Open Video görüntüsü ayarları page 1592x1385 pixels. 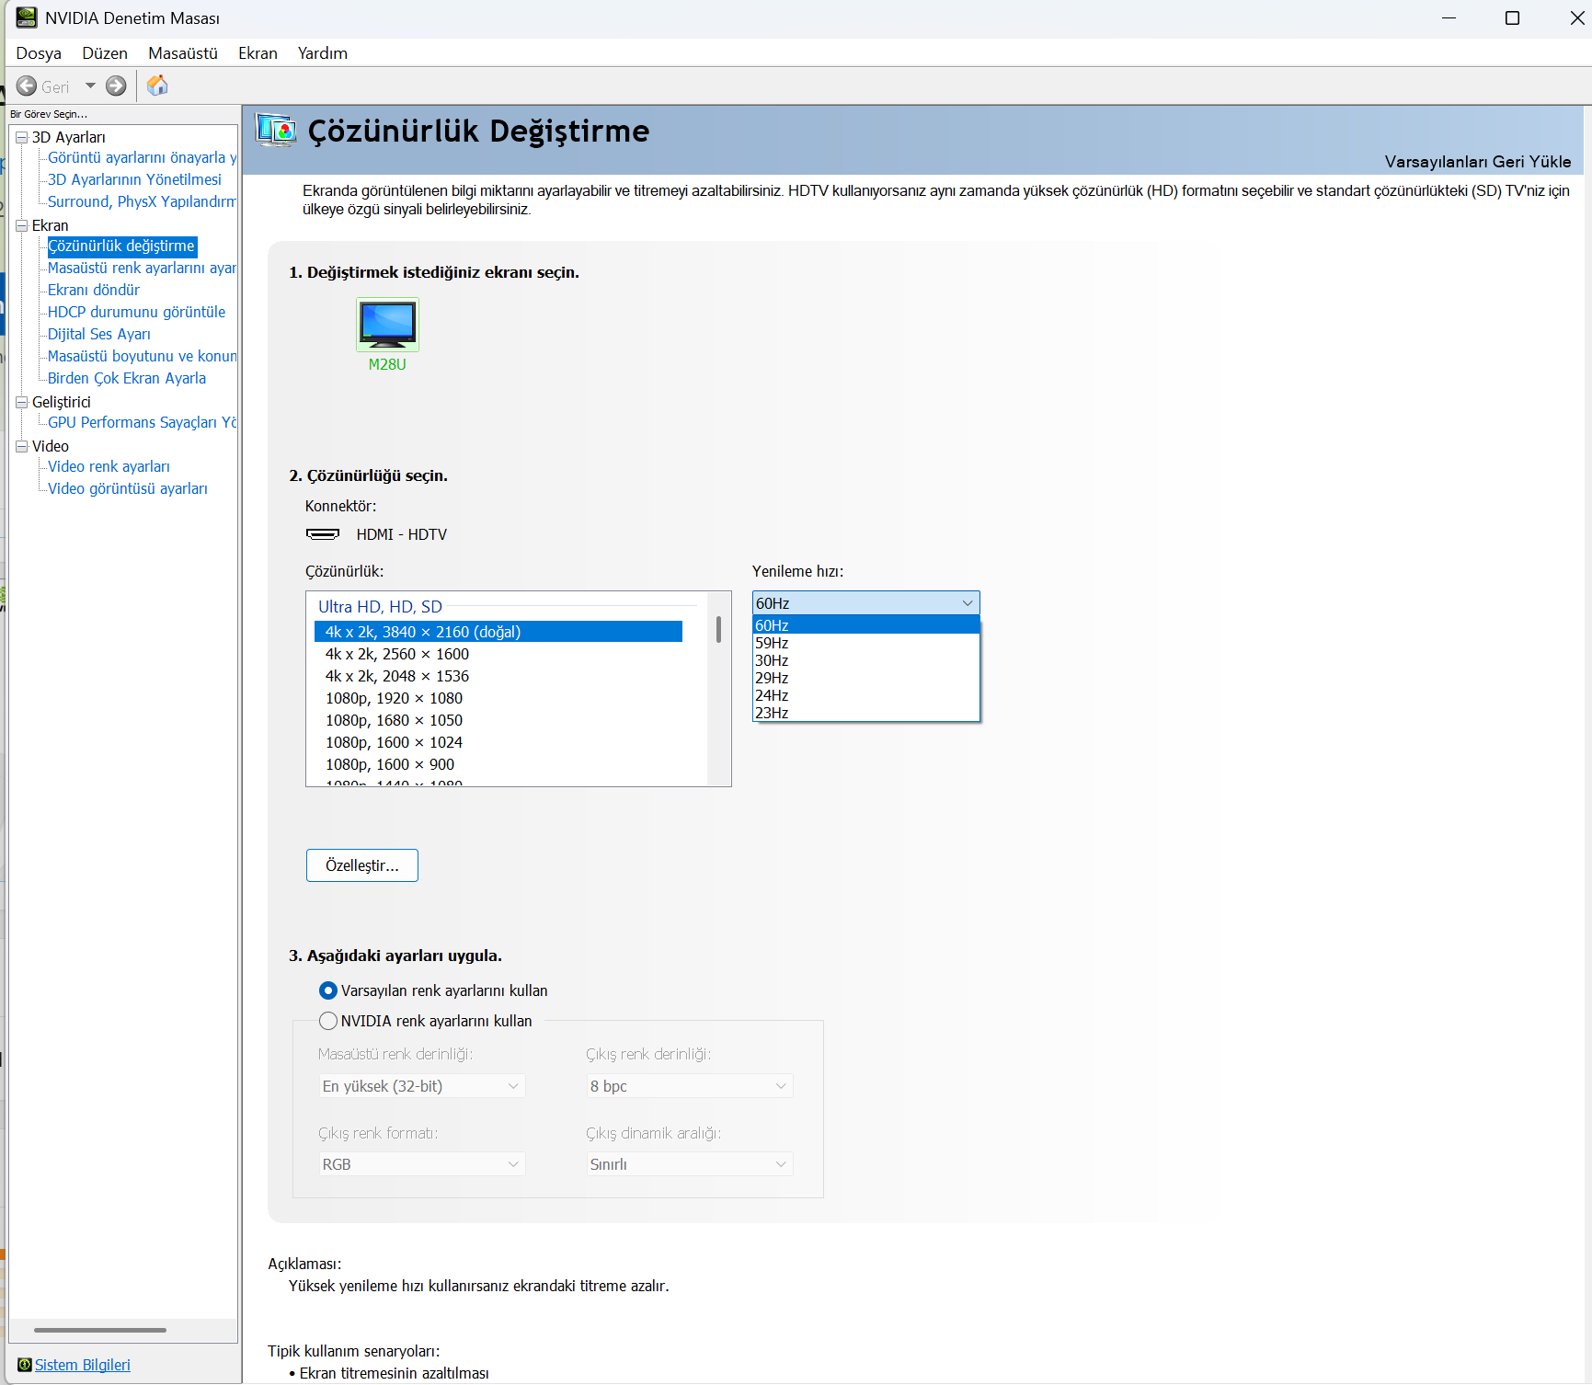click(x=128, y=489)
